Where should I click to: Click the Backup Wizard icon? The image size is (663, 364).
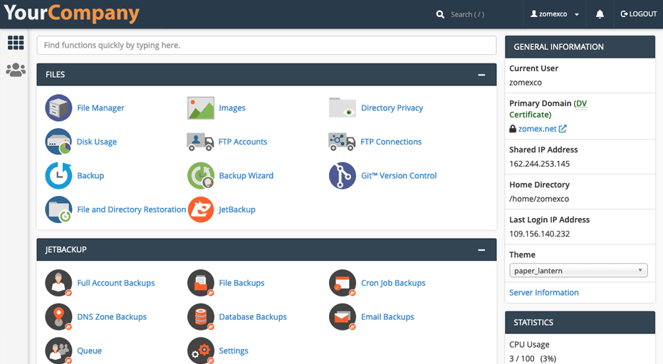tap(201, 176)
